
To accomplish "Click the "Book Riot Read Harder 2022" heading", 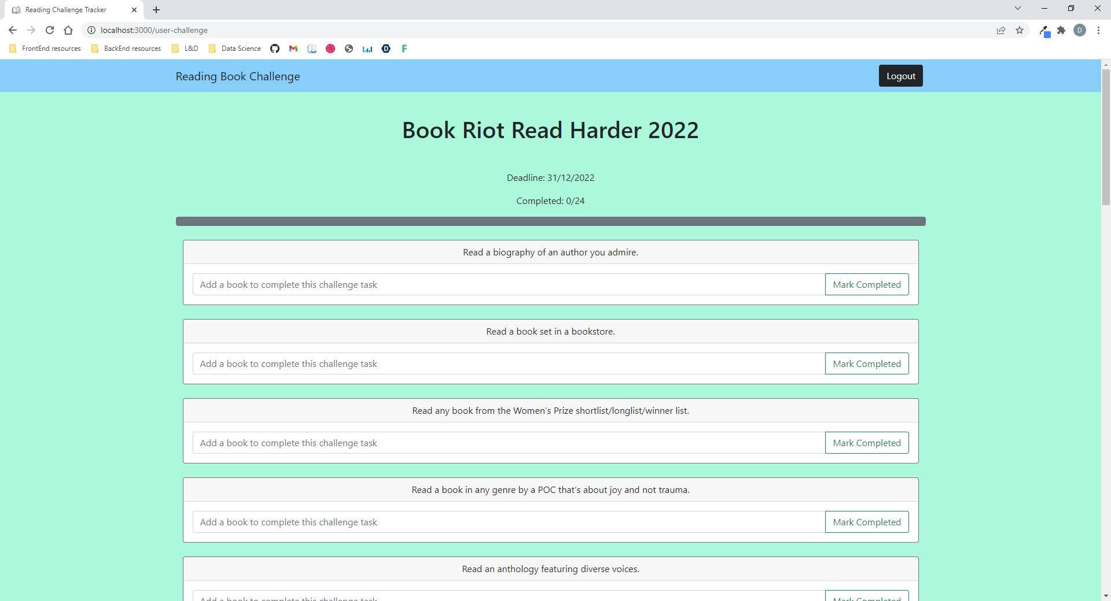I will click(x=551, y=130).
